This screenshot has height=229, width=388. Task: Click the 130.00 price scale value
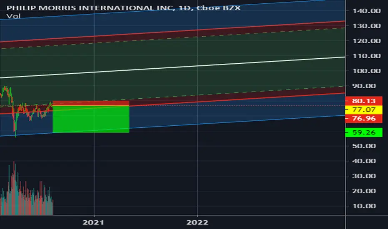tap(366, 26)
